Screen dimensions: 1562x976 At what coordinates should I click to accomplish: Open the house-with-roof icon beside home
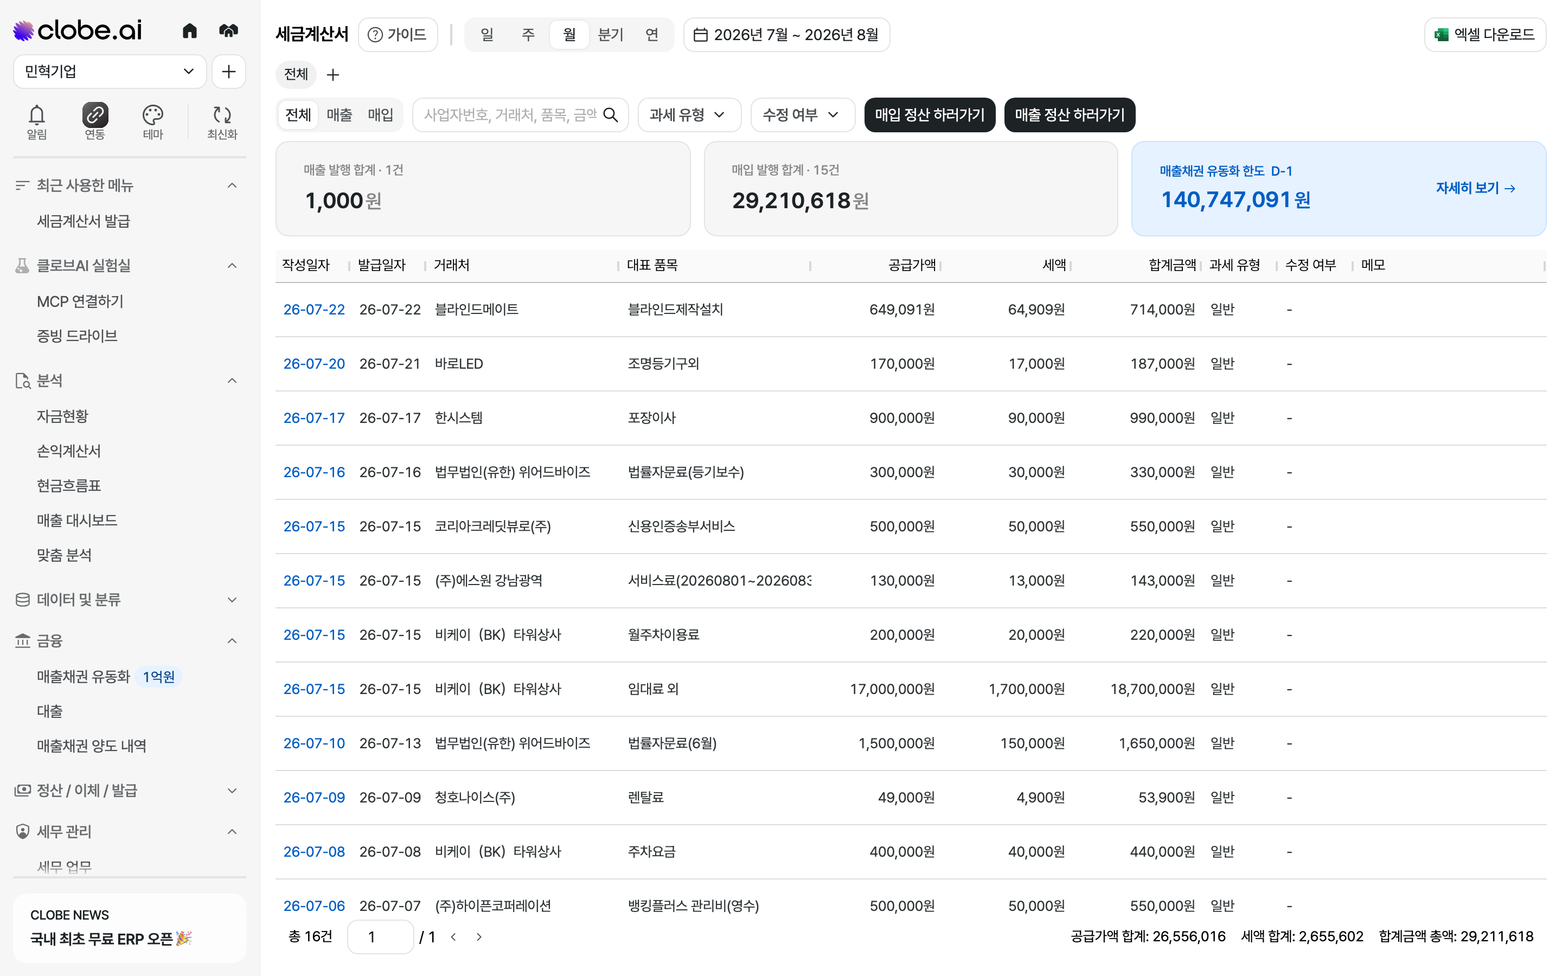[x=228, y=30]
